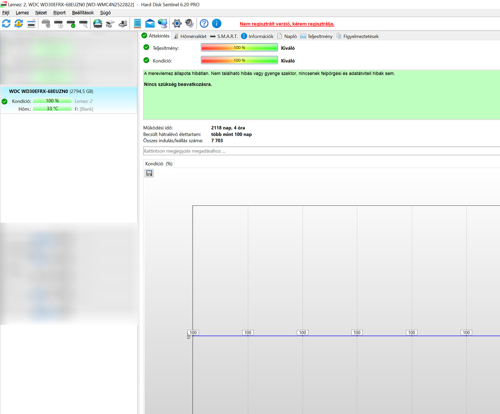Click the green check beside disk Kondíció
Image resolution: width=500 pixels, height=414 pixels.
tap(4, 101)
